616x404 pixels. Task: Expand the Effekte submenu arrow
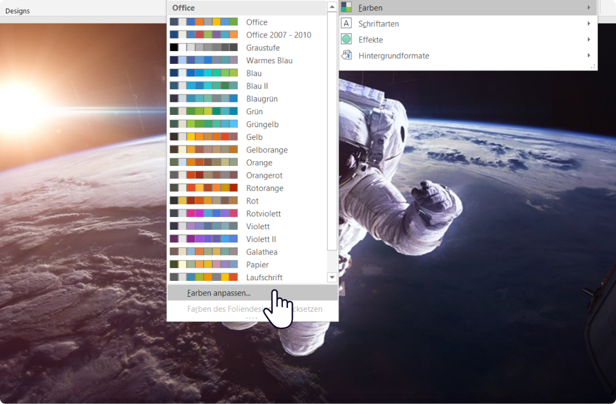click(x=588, y=39)
